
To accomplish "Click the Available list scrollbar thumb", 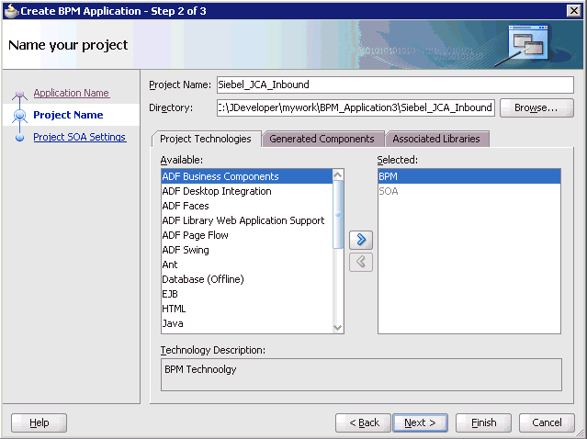I will (x=338, y=214).
